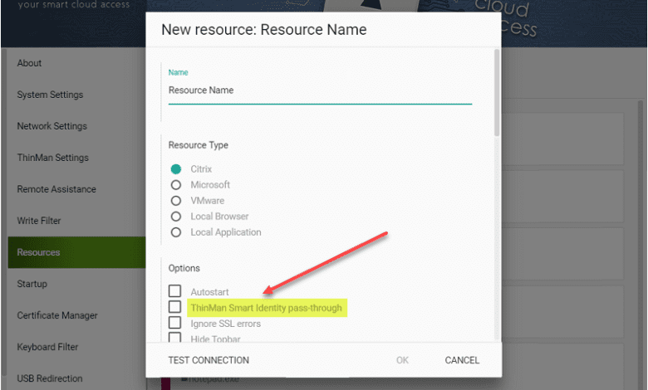The height and width of the screenshot is (390, 648).
Task: Open Remote Assistance sidebar entry
Action: tap(56, 189)
